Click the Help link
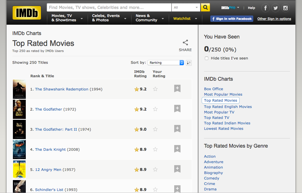Viewport: 302px width, 193px height. click(251, 8)
